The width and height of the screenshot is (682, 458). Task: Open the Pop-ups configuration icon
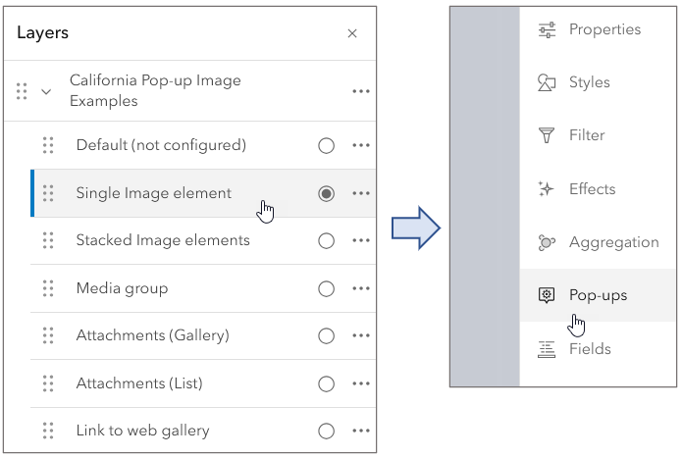(x=547, y=295)
